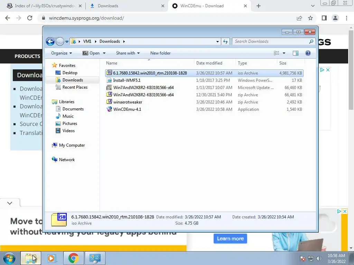Select WinCDEmu-4.1 application file
Image resolution: width=354 pixels, height=265 pixels.
(204, 109)
